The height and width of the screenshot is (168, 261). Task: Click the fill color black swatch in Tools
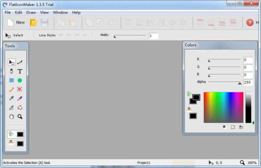coord(20,134)
